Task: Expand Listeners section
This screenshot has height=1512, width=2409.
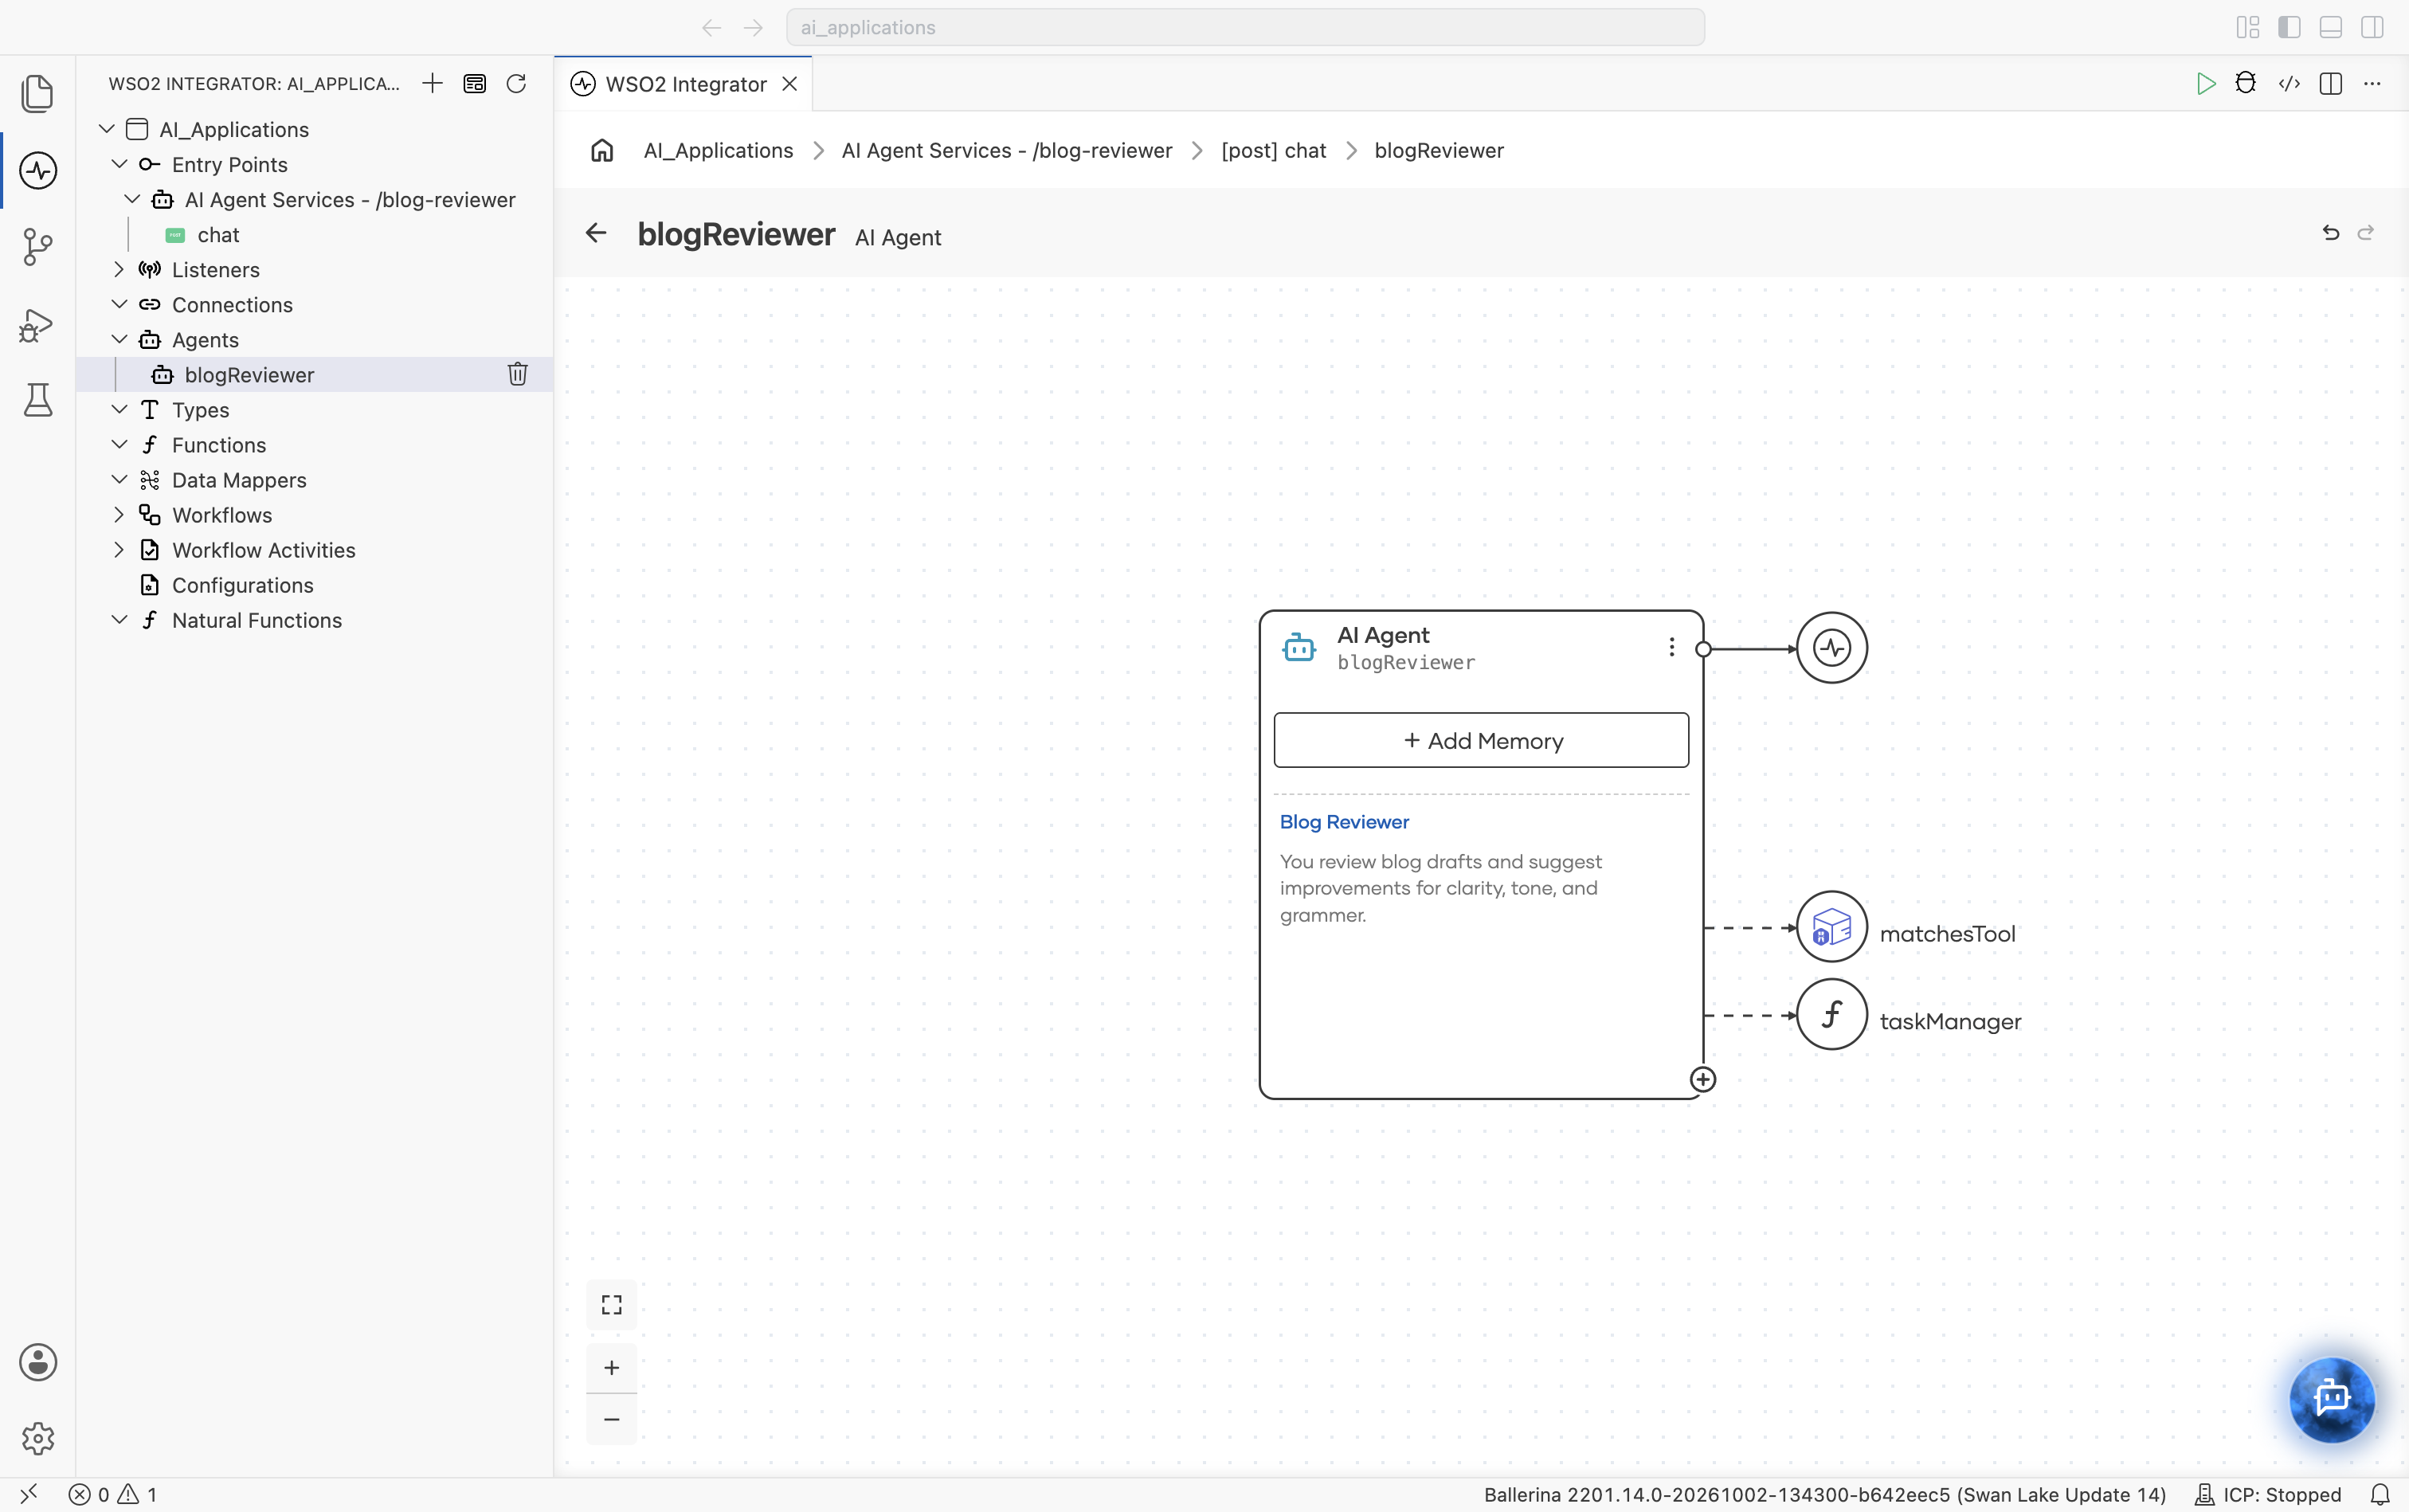Action: point(119,269)
